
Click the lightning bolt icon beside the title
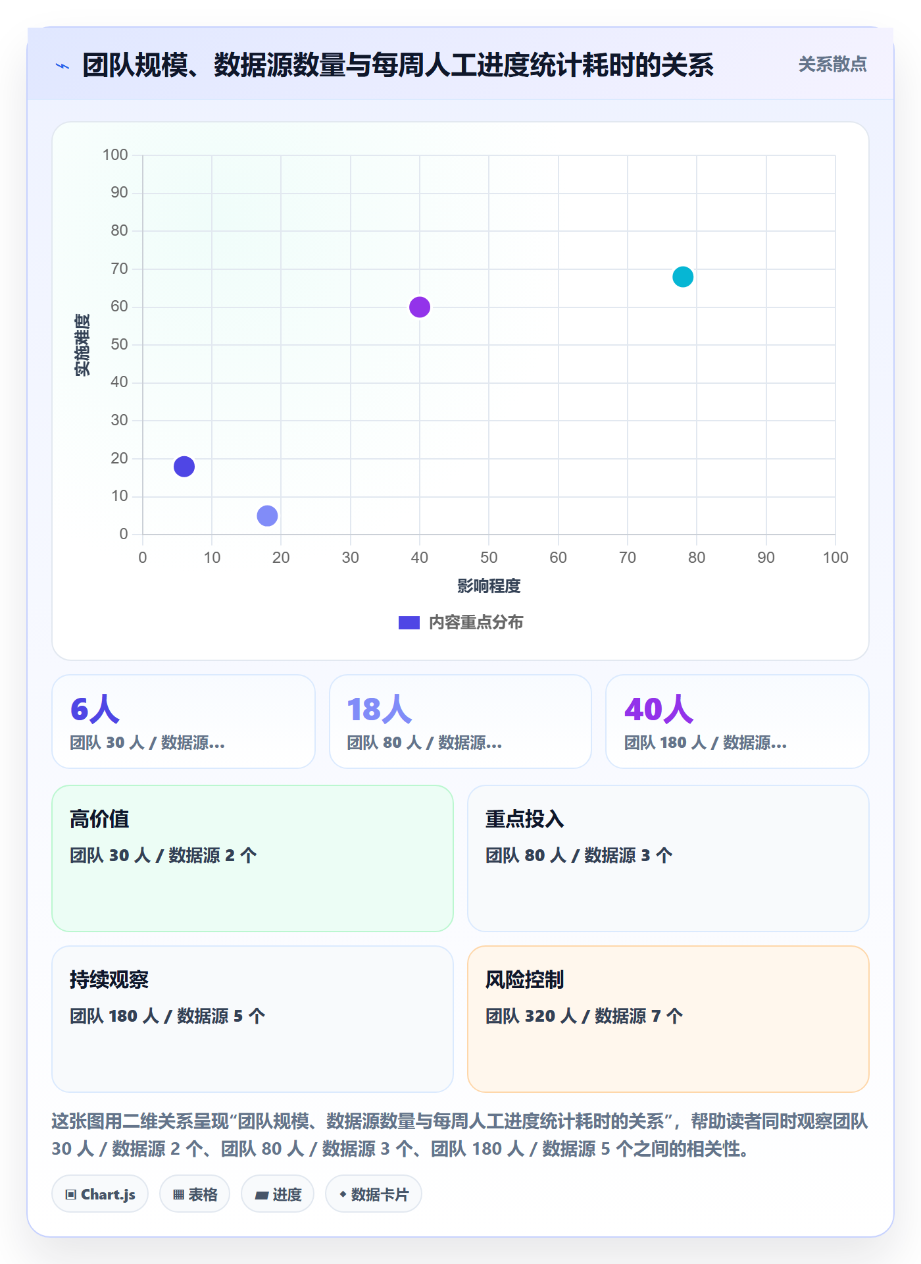62,66
